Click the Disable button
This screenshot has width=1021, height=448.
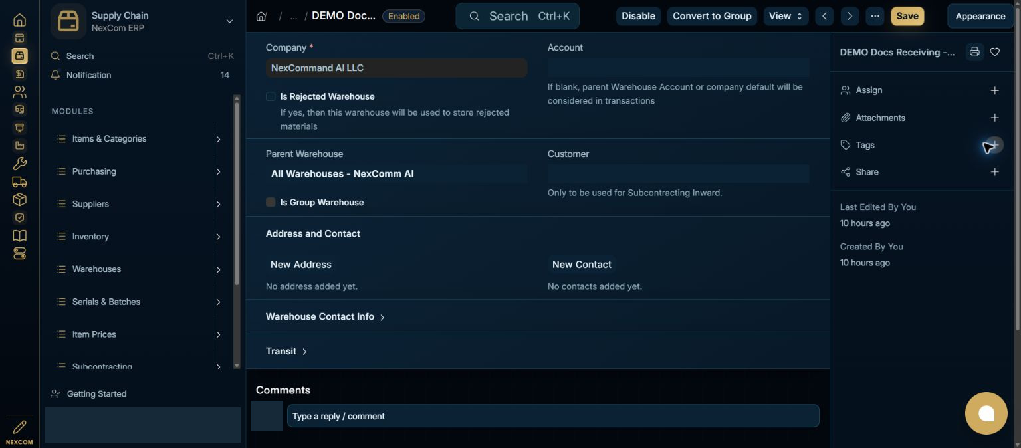coord(638,16)
